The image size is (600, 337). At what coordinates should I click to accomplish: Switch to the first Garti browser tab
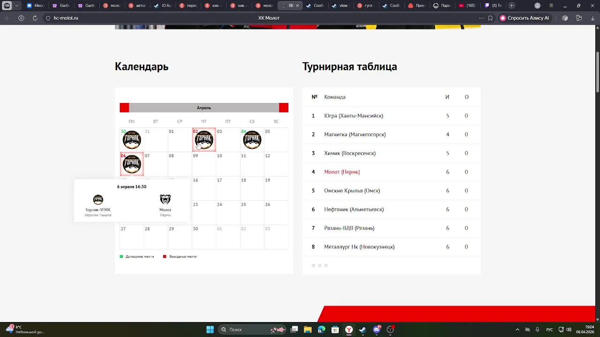pos(61,6)
